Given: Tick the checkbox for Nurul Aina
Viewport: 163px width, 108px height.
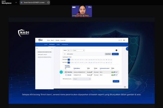Looking at the screenshot, I should [x=64, y=72].
